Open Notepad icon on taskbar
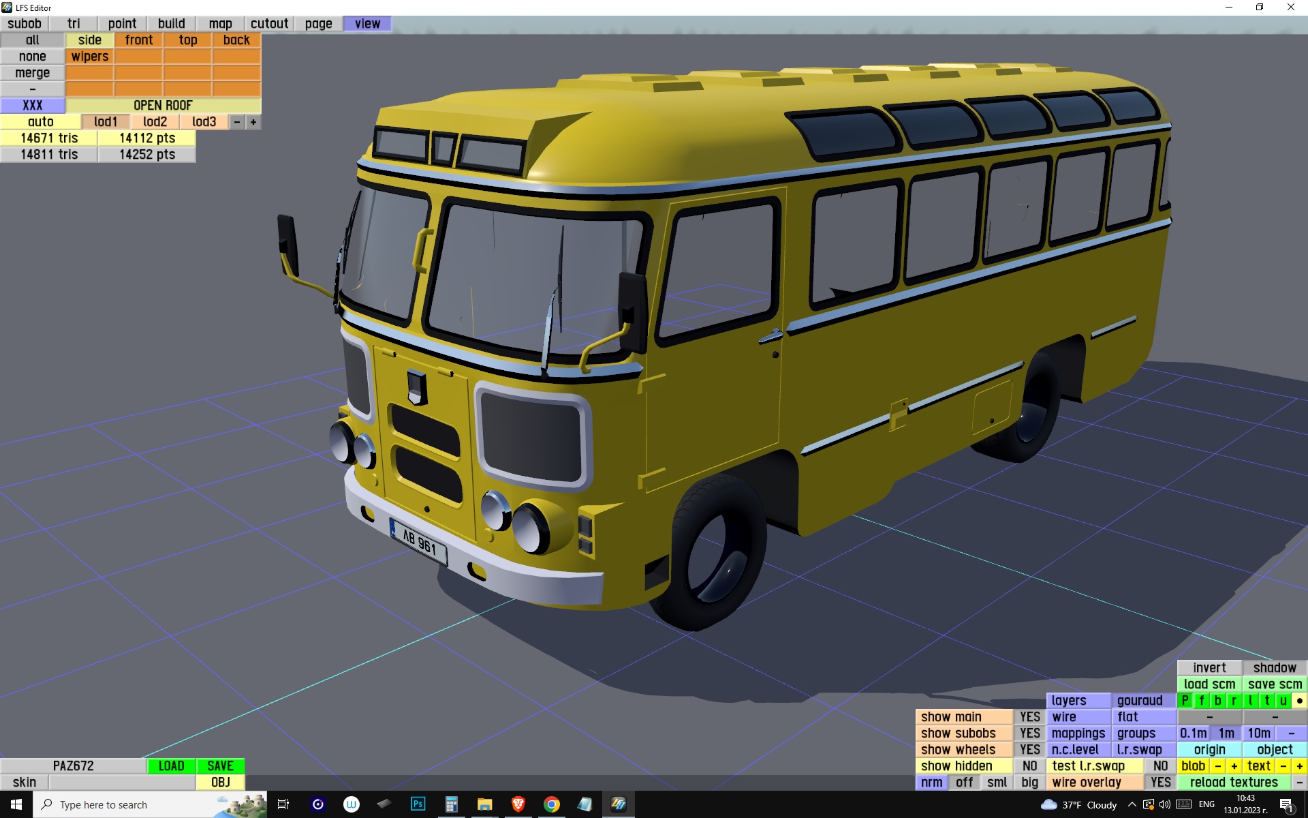The width and height of the screenshot is (1308, 818). pos(585,804)
